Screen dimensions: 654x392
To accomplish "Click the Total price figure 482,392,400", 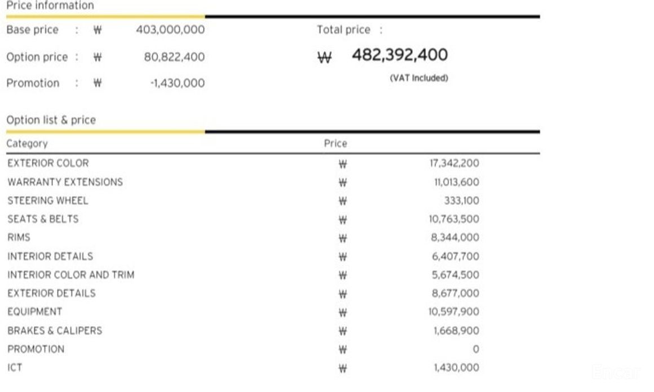I will coord(400,55).
